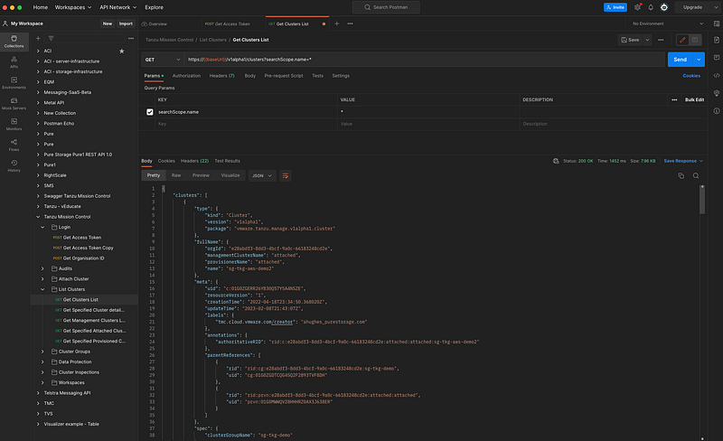Open the Send button dropdown arrow
The image size is (723, 441).
(x=699, y=60)
